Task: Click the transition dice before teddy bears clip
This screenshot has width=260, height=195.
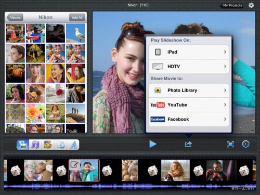Action: (x=16, y=171)
